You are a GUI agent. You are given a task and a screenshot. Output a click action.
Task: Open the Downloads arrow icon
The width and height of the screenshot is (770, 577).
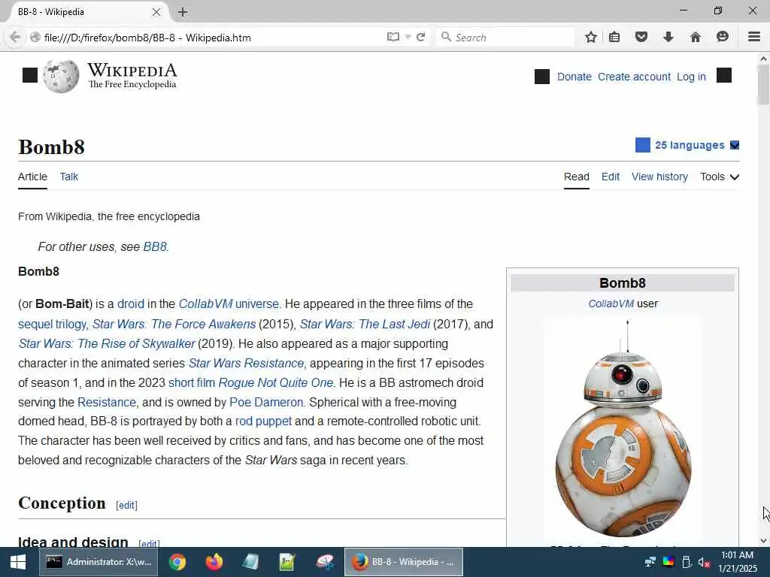point(668,37)
